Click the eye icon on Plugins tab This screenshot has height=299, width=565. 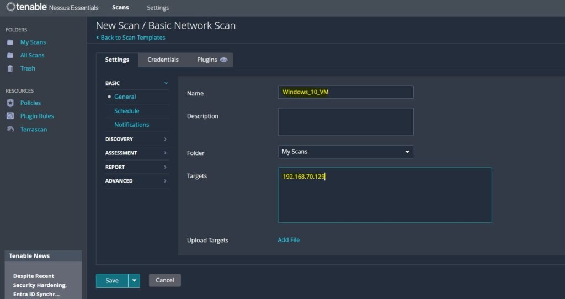click(x=223, y=60)
